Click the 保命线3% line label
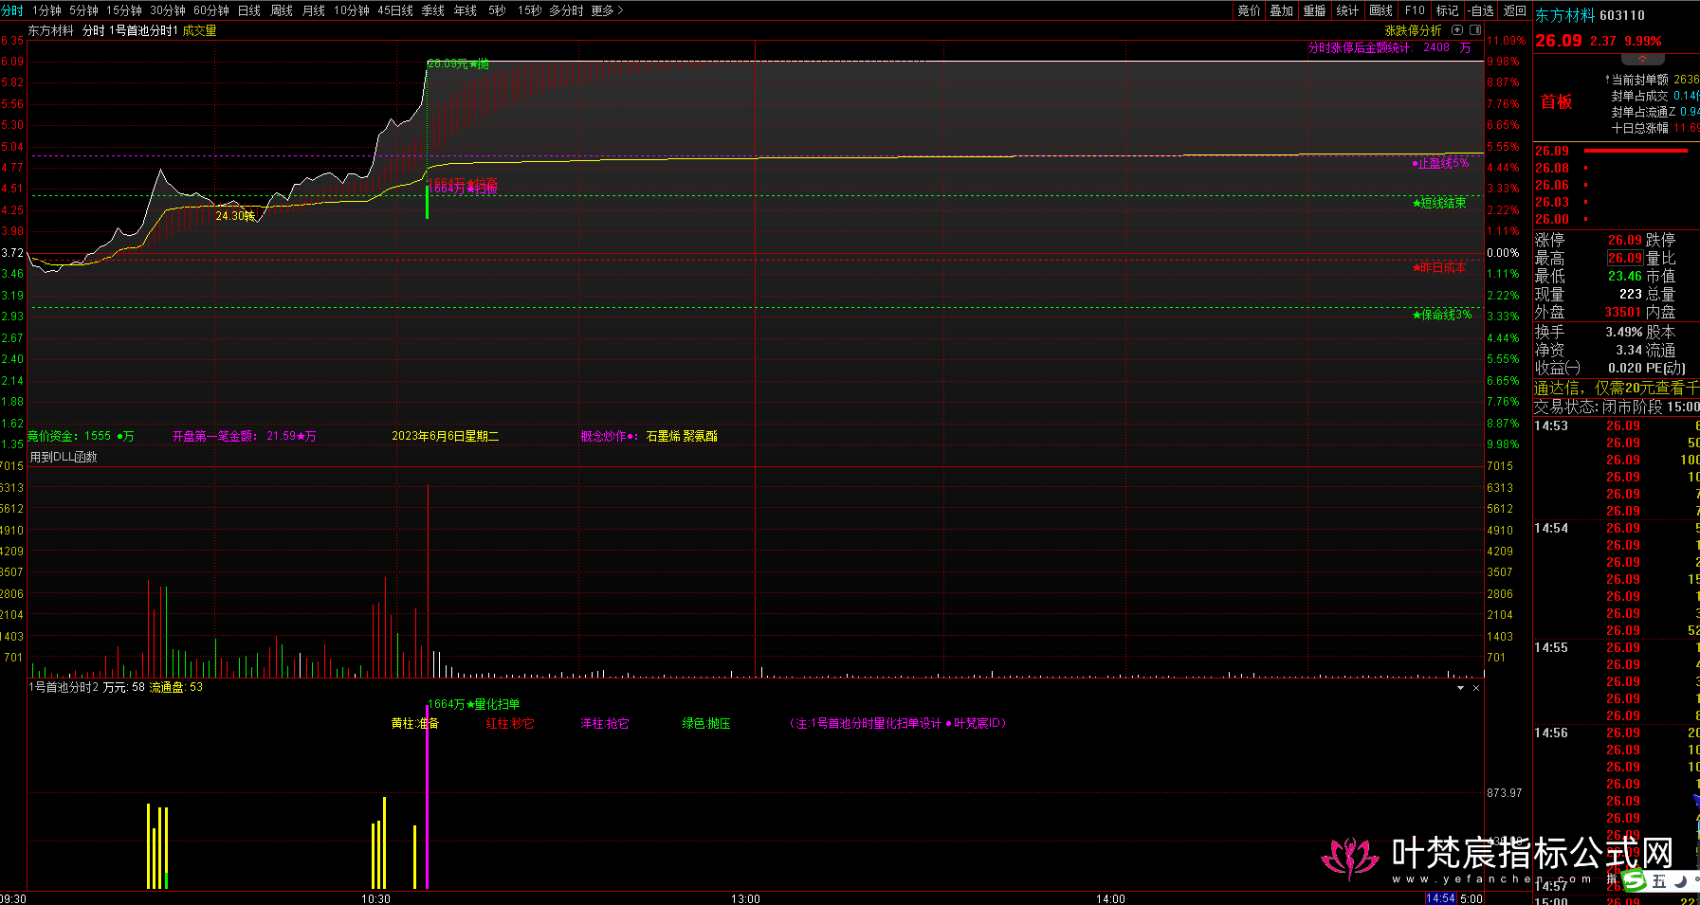This screenshot has height=905, width=1700. coord(1441,315)
